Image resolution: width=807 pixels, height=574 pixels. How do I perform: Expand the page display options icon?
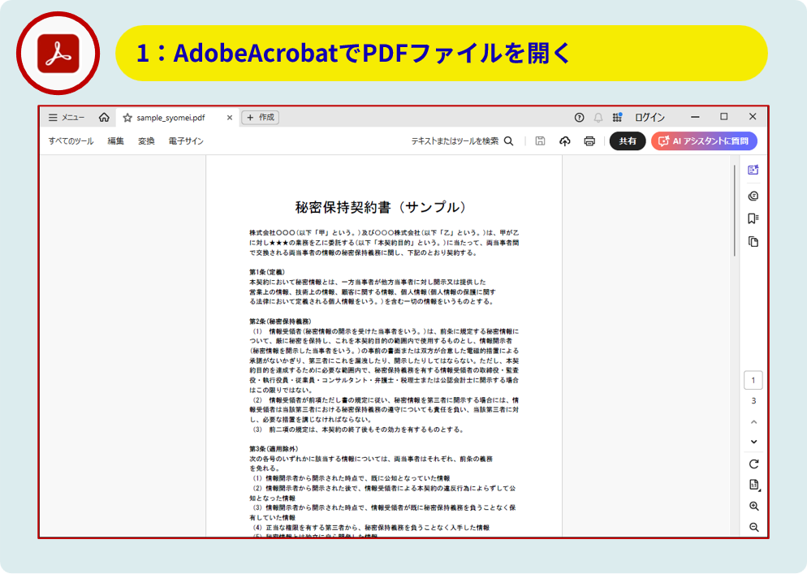[x=753, y=485]
